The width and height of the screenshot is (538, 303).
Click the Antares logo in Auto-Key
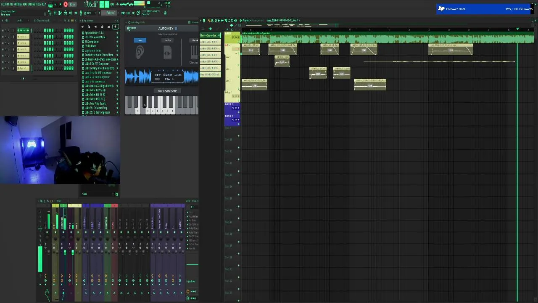132,28
